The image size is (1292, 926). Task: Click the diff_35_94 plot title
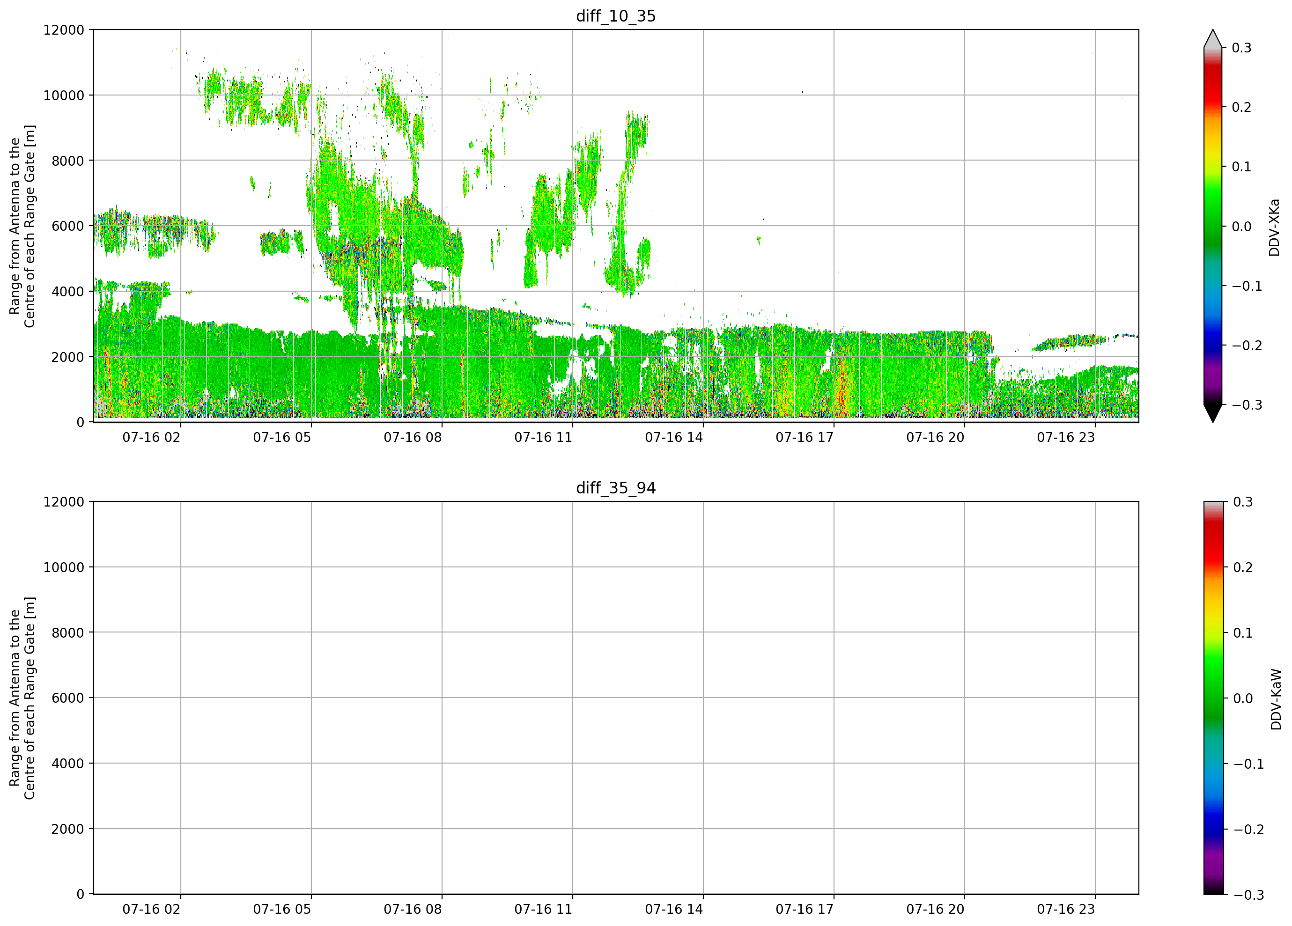coord(616,488)
